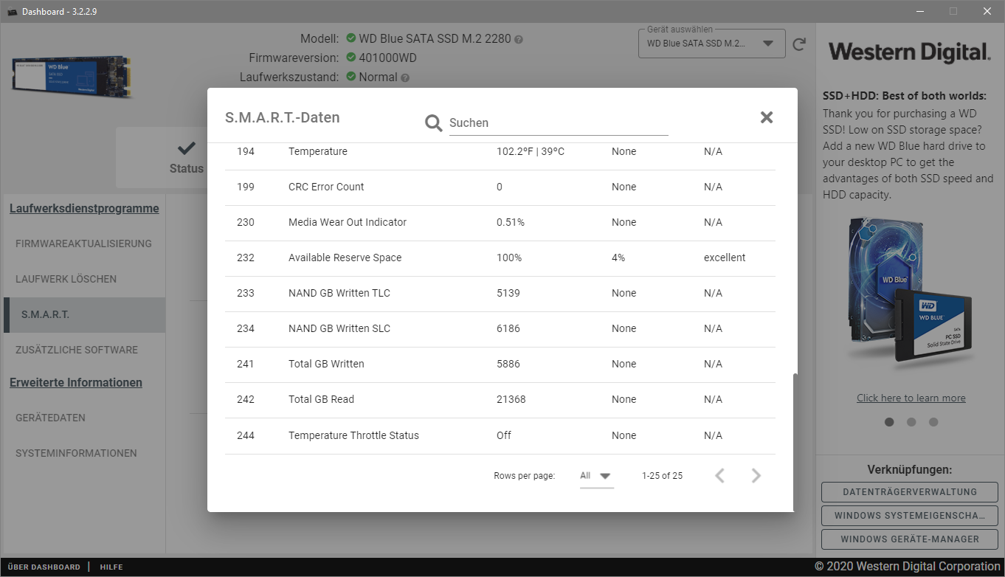
Task: Click the 4% threshold cell
Action: click(618, 258)
